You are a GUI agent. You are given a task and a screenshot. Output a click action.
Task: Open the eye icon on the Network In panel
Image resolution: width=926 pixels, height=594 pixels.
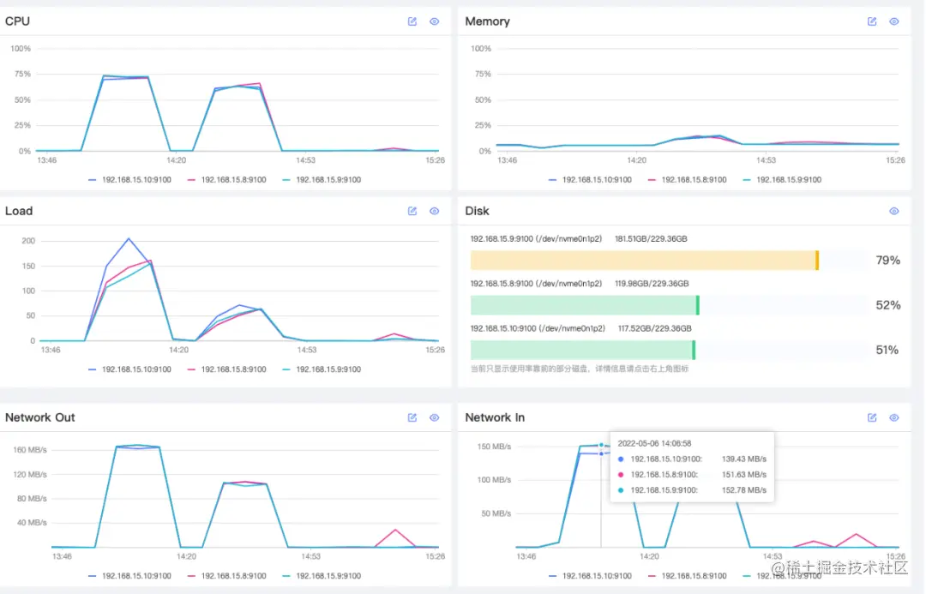click(894, 417)
